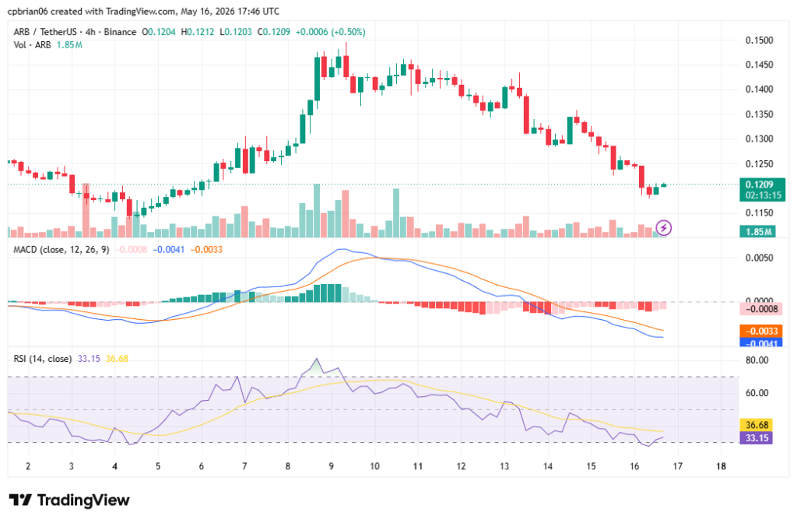Click the volume legend value 1.85M
Screen dimensions: 797x523
pyautogui.click(x=69, y=45)
